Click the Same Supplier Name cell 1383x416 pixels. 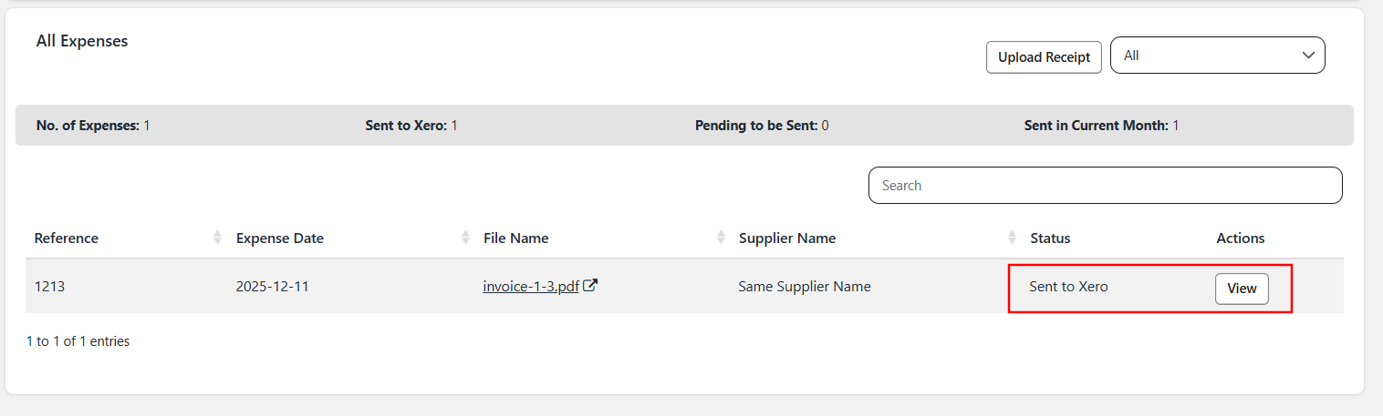point(804,287)
